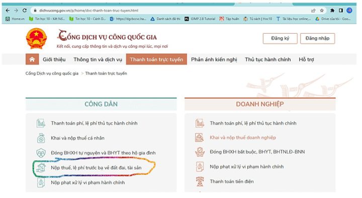The height and width of the screenshot is (198, 362).
Task: Open Đóng BHXH tự nguyện và BHYT link
Action: tap(103, 153)
